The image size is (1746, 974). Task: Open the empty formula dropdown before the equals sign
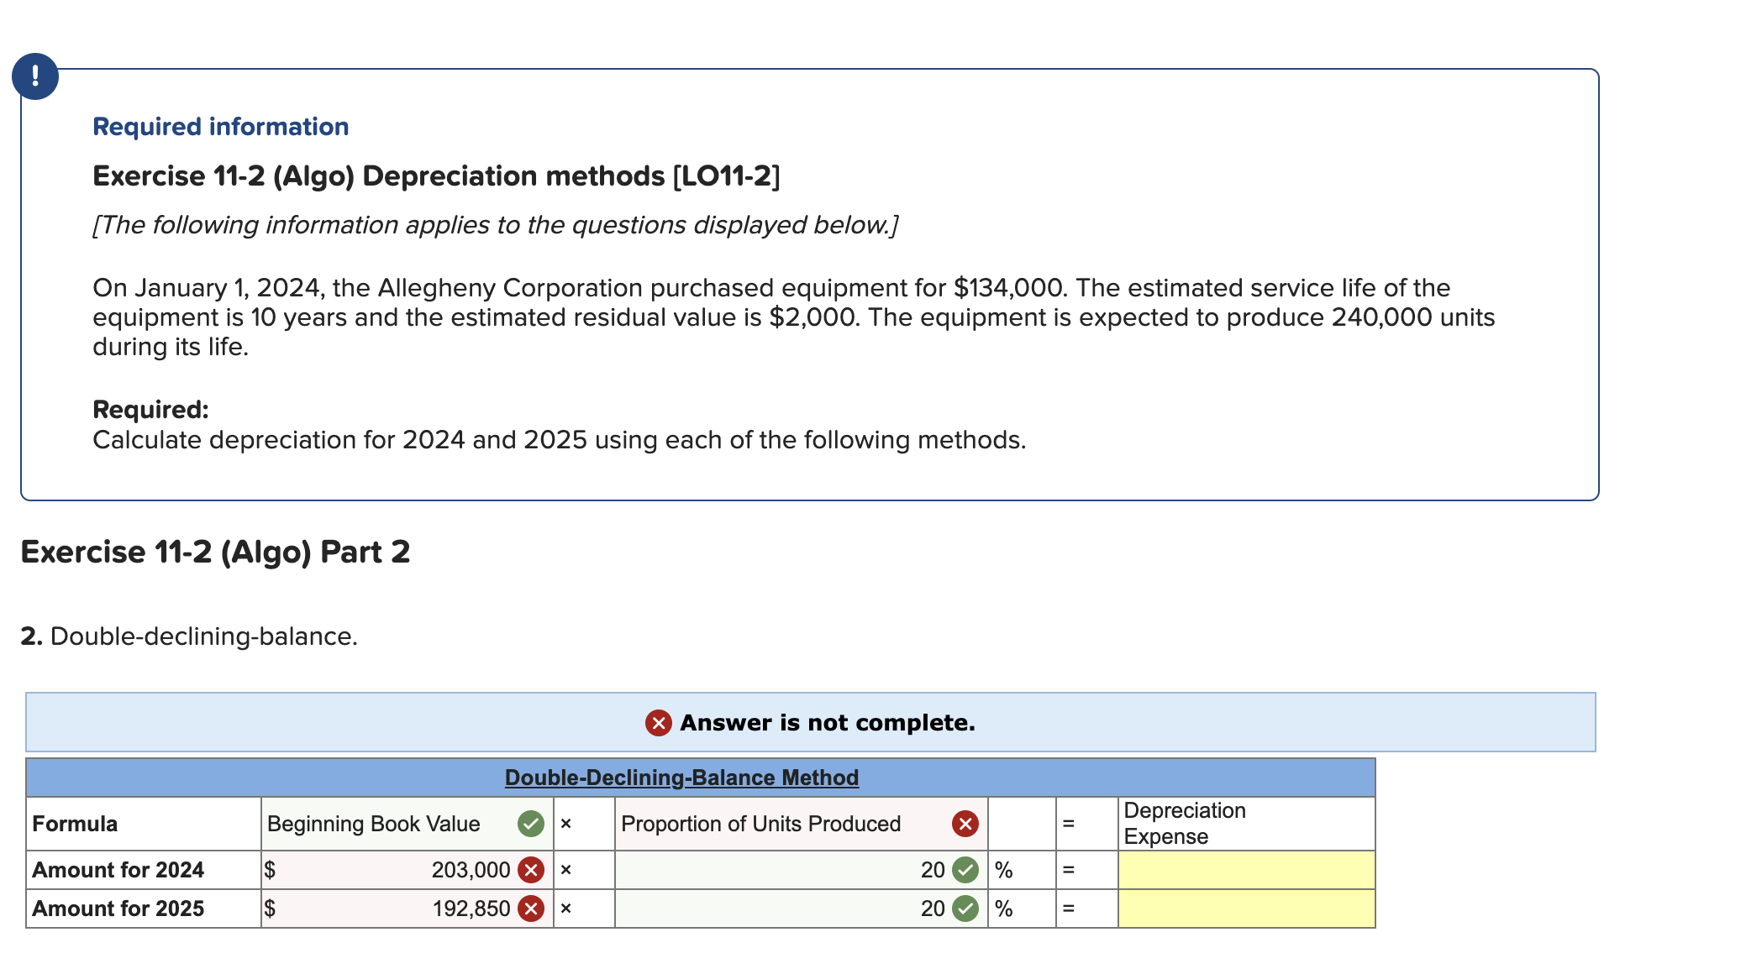pyautogui.click(x=1021, y=824)
